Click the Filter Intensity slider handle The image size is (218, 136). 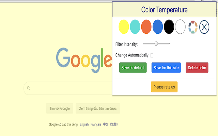coord(156,44)
